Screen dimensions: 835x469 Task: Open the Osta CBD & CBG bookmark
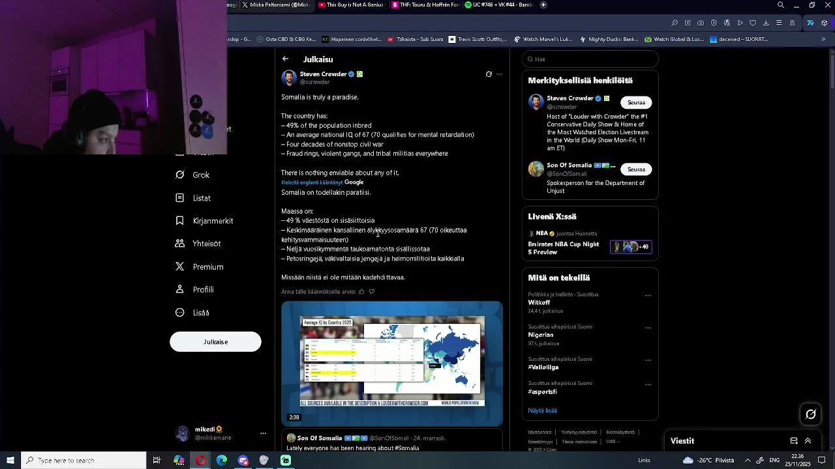pyautogui.click(x=286, y=39)
